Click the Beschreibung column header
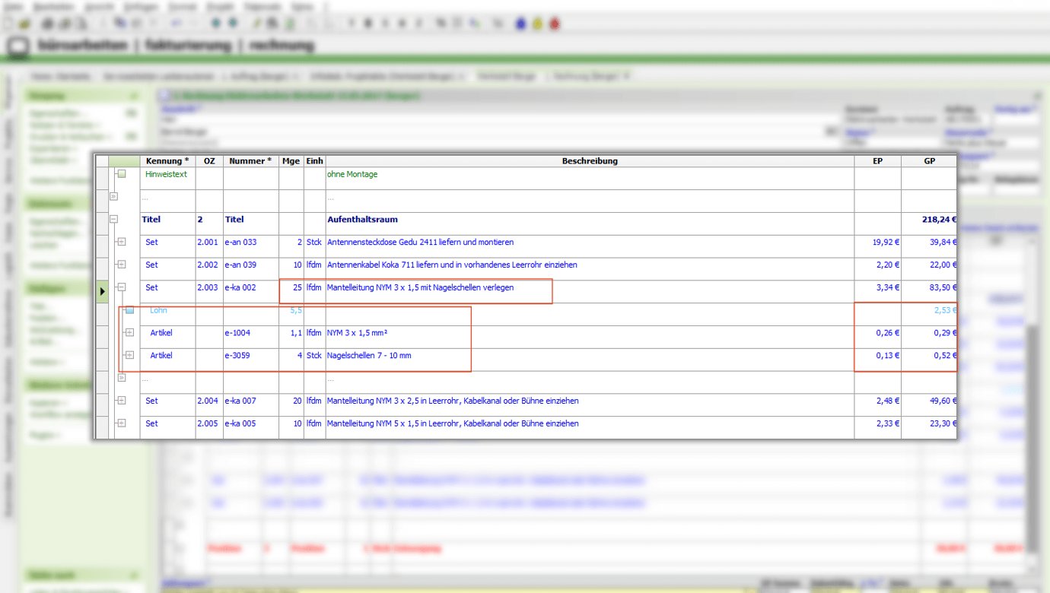Screen dimensions: 1050x593 click(x=590, y=161)
